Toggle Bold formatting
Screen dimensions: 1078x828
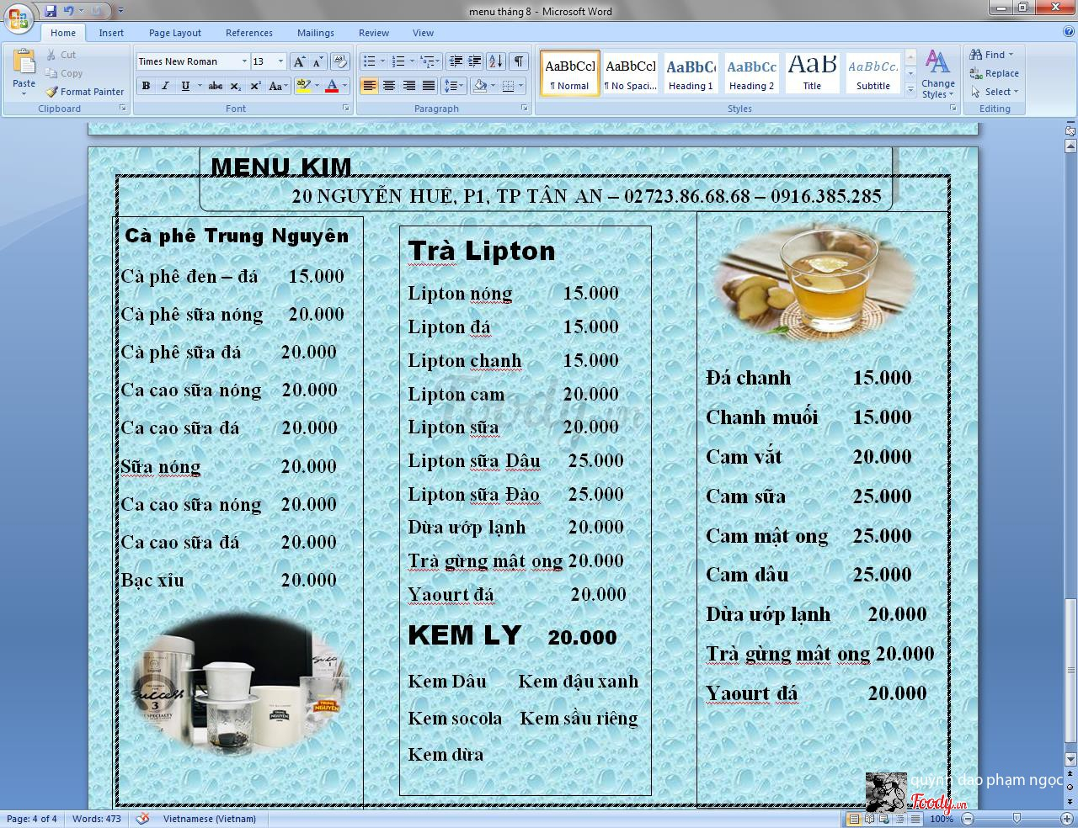[x=147, y=86]
